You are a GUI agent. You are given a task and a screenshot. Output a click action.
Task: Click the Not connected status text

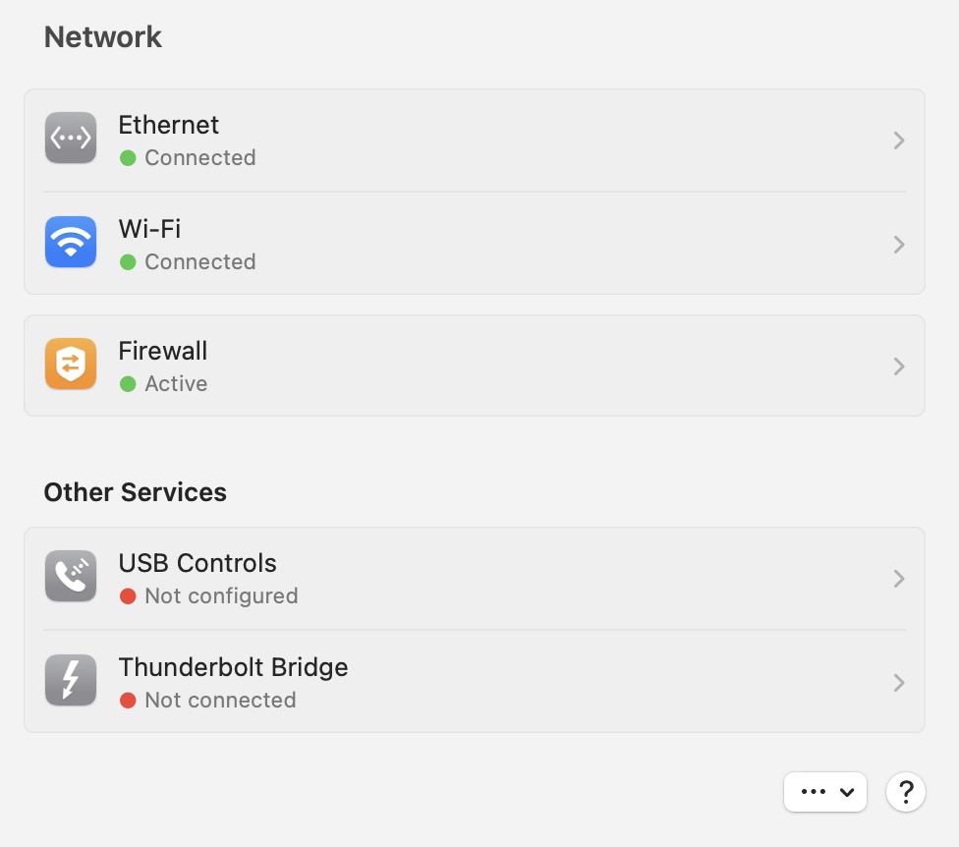[x=220, y=701]
